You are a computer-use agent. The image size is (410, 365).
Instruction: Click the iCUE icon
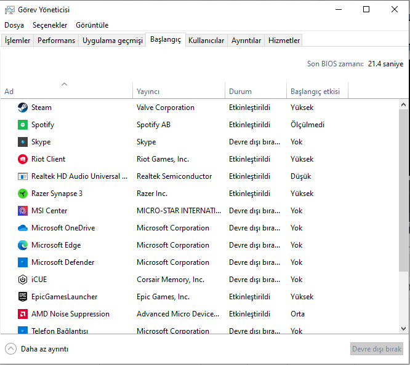pyautogui.click(x=23, y=280)
